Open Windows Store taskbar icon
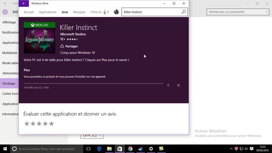Viewport: 272px width, 153px height. [120, 149]
